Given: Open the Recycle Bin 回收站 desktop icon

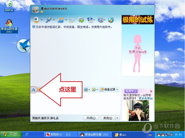Looking at the screenshot, I should 9,6.
